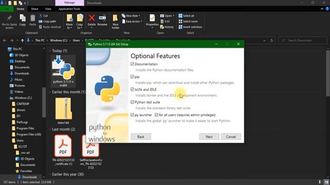The height and width of the screenshot is (185, 330).
Task: Click Select all in ribbon
Action: coord(186,16)
